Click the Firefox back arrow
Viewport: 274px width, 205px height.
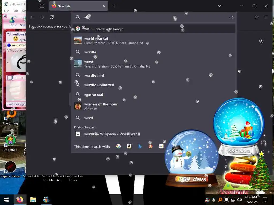coord(32,17)
